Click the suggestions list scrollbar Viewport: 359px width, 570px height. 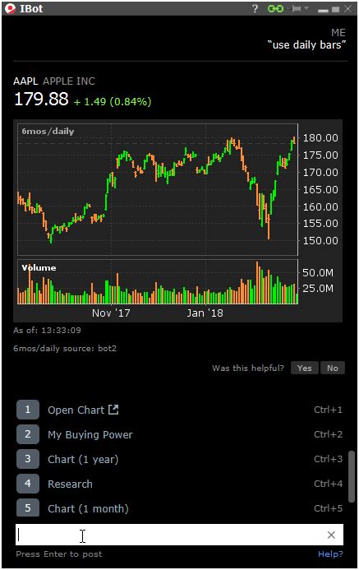click(351, 476)
